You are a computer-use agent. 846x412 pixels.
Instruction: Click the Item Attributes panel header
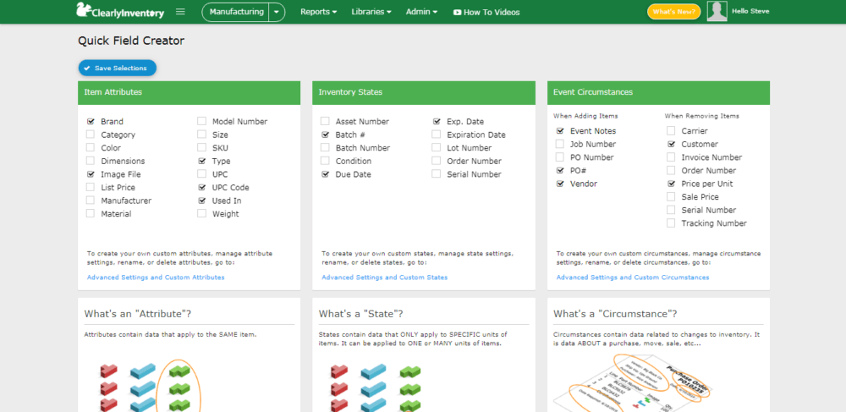(x=189, y=92)
